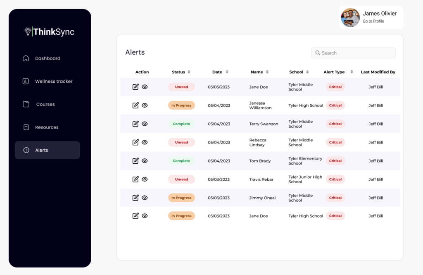This screenshot has height=275, width=423.
Task: View Travis Rebar's alert with eye icon
Action: pyautogui.click(x=145, y=179)
